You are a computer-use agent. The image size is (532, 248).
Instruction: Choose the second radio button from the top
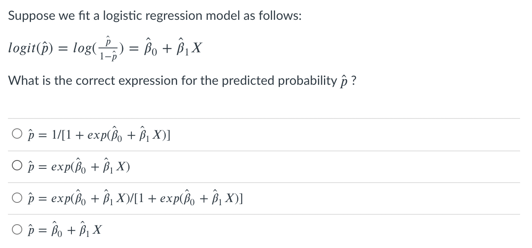click(x=17, y=166)
